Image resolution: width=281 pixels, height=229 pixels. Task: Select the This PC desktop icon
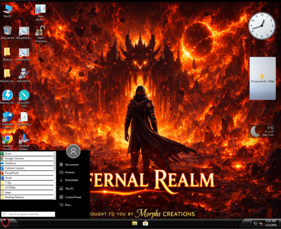pos(7,11)
